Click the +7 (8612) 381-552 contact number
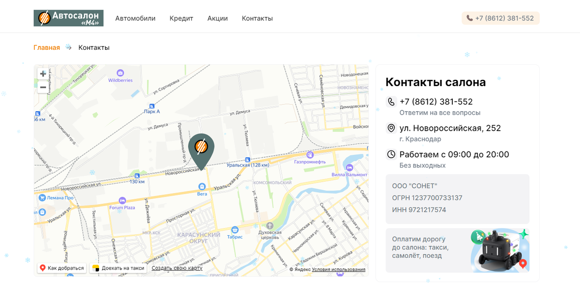The image size is (580, 285). point(436,102)
